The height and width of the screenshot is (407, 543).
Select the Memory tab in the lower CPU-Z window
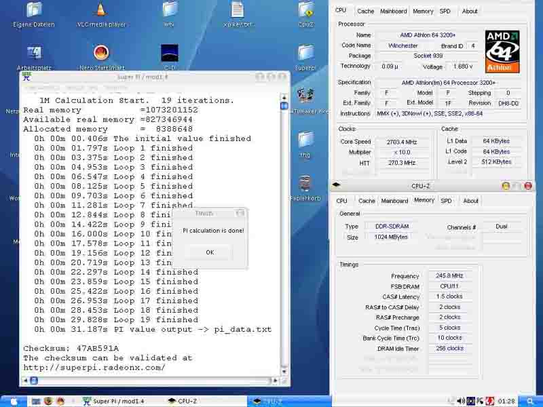pos(424,200)
